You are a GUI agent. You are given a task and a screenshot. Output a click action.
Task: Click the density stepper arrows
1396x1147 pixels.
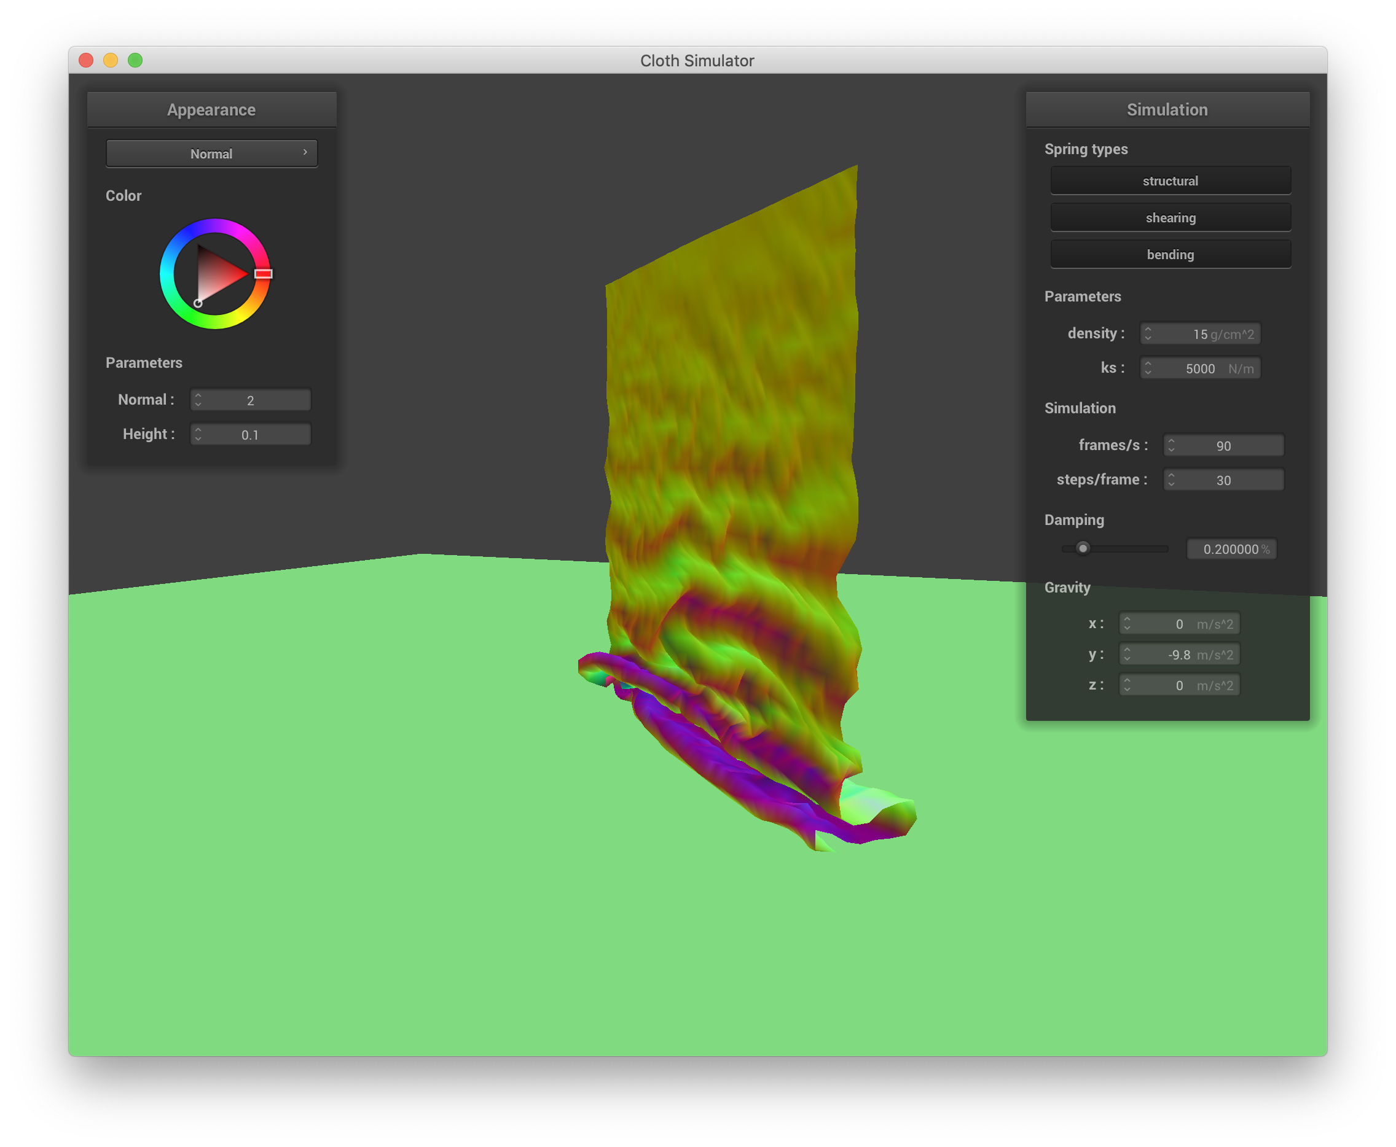point(1148,333)
